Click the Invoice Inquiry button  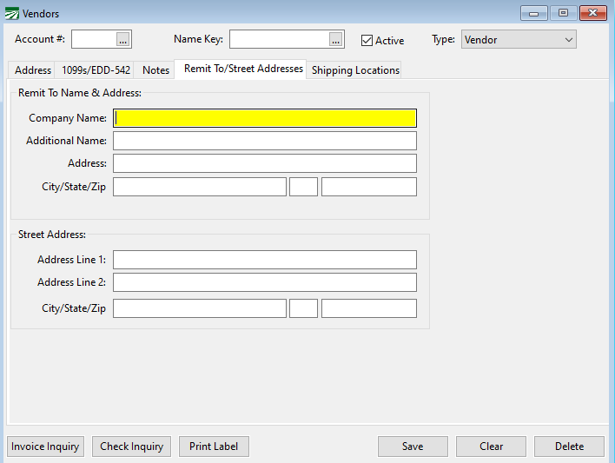point(45,446)
